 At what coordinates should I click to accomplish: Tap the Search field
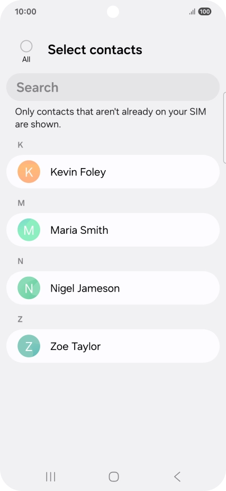click(x=113, y=87)
